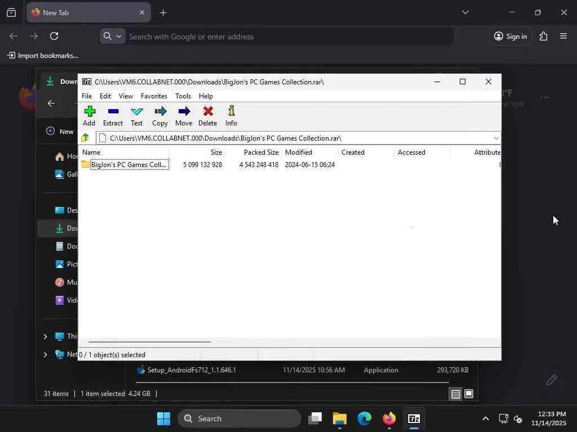Click the taskbar Search box
This screenshot has height=432, width=577.
coord(239,418)
